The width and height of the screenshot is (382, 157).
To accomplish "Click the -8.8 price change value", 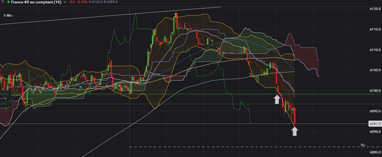I will pos(72,2).
